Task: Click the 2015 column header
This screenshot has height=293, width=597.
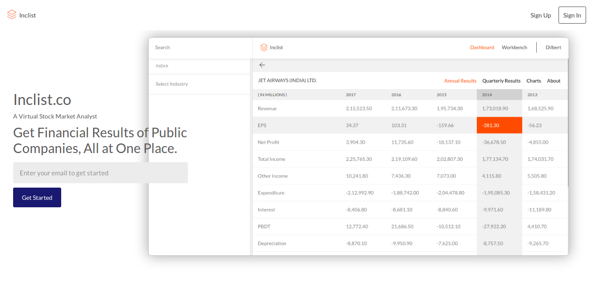Action: pos(442,95)
